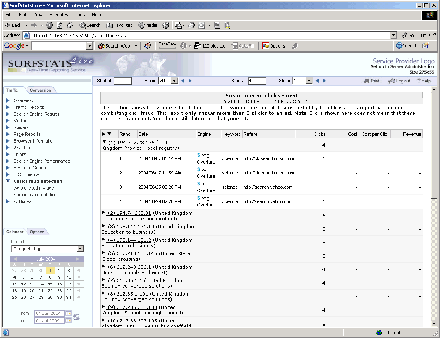Click the browser Home toolbar icon

click(x=70, y=25)
